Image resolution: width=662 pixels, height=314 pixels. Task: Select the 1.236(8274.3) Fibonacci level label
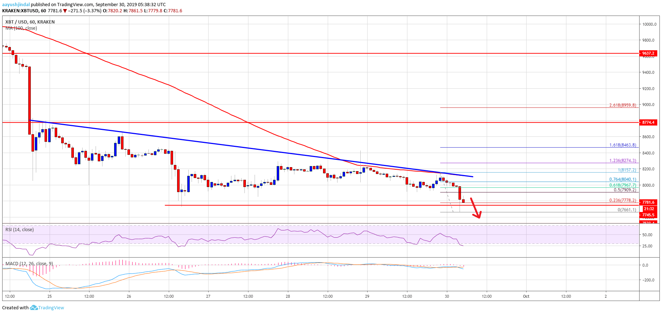tap(623, 161)
